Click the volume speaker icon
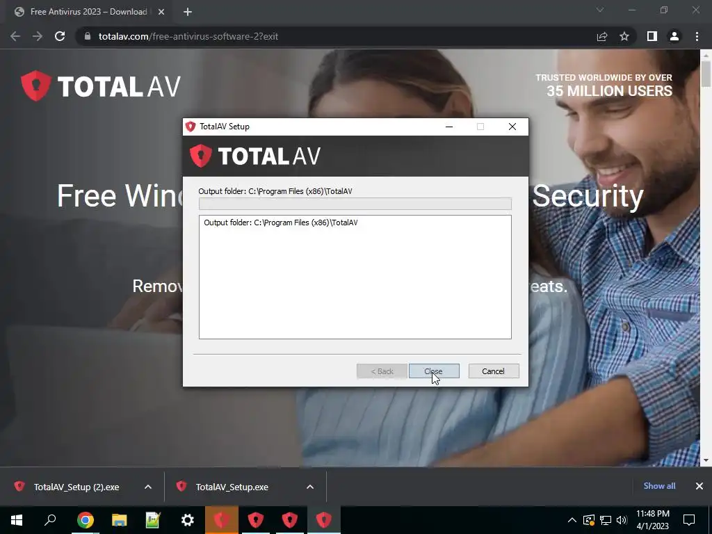 (x=622, y=520)
